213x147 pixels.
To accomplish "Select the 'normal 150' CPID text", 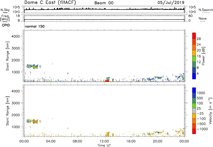I will pyautogui.click(x=35, y=26).
